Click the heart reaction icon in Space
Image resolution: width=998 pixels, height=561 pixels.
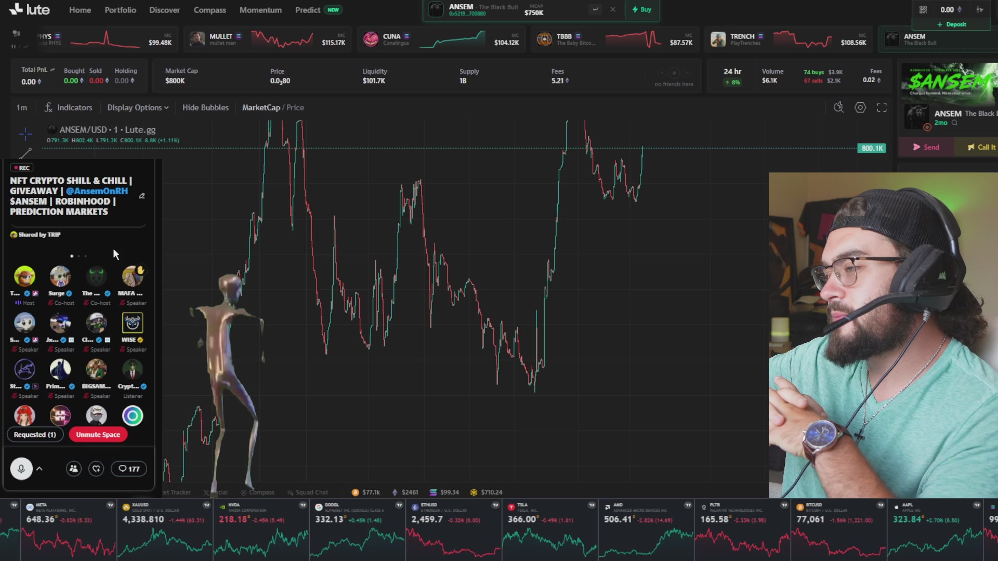[x=97, y=469]
